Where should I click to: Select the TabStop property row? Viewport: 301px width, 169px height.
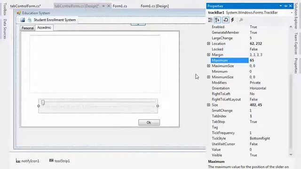click(250, 122)
